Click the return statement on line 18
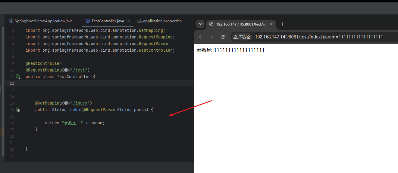Image resolution: width=398 pixels, height=173 pixels. tap(75, 123)
